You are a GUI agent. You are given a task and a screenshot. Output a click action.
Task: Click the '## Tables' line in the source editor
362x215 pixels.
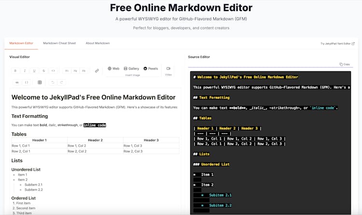[202, 118]
